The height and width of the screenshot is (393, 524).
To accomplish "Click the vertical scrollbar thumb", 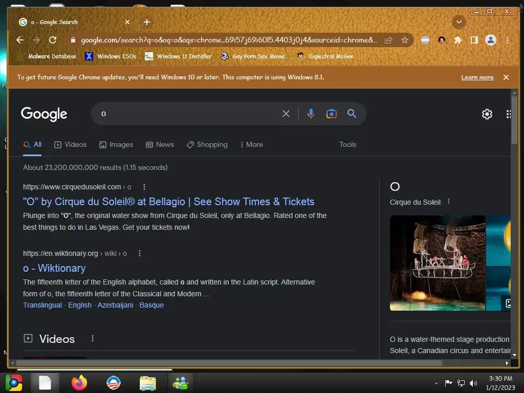I will pos(514,120).
